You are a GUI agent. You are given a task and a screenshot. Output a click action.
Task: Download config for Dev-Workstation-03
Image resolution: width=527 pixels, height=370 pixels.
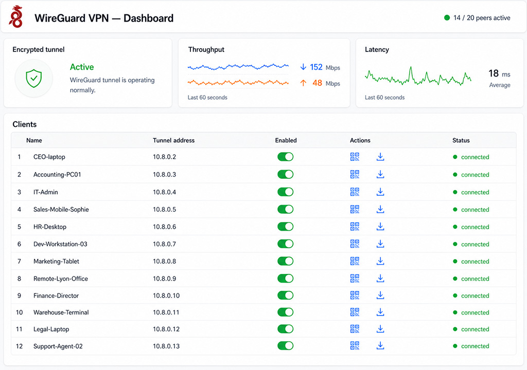tap(380, 244)
